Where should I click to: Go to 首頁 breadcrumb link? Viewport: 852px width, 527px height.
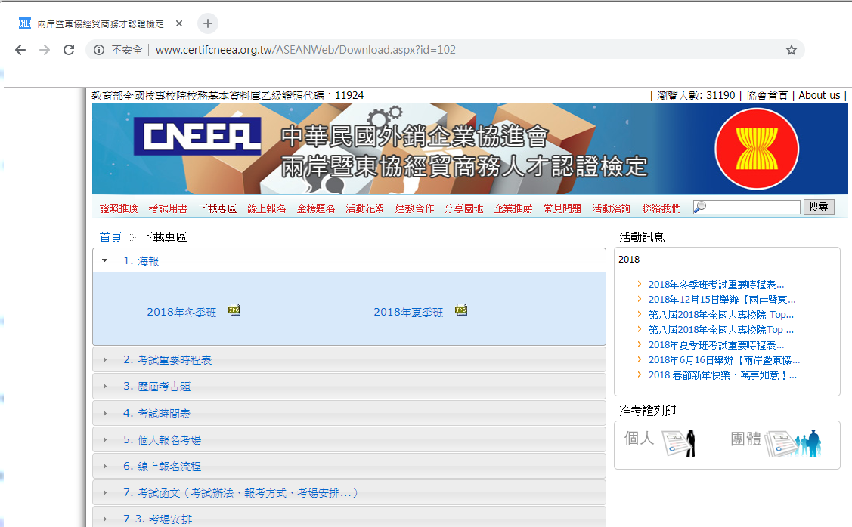(111, 237)
